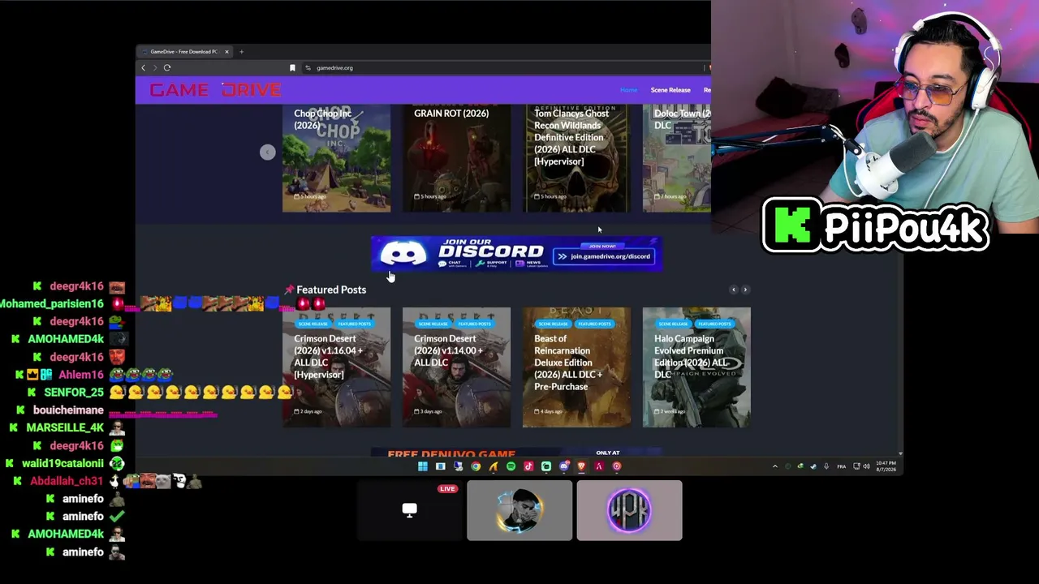Go to next Featured Posts slide

745,290
